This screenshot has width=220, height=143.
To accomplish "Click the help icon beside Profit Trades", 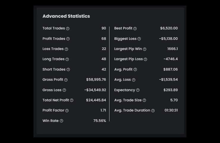I will (x=68, y=39).
